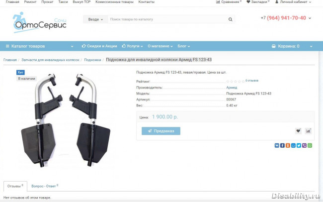Image resolution: width=323 pixels, height=202 pixels.
Task: Open the Армед manufacturer link
Action: [x=232, y=88]
